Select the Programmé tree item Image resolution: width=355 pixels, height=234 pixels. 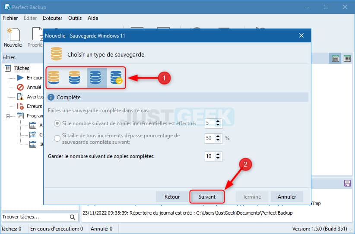[x=30, y=116]
